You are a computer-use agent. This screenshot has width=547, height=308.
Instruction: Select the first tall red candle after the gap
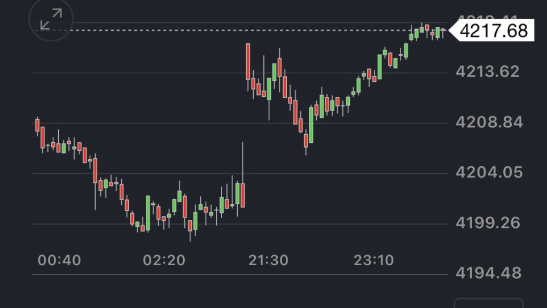coord(248,61)
